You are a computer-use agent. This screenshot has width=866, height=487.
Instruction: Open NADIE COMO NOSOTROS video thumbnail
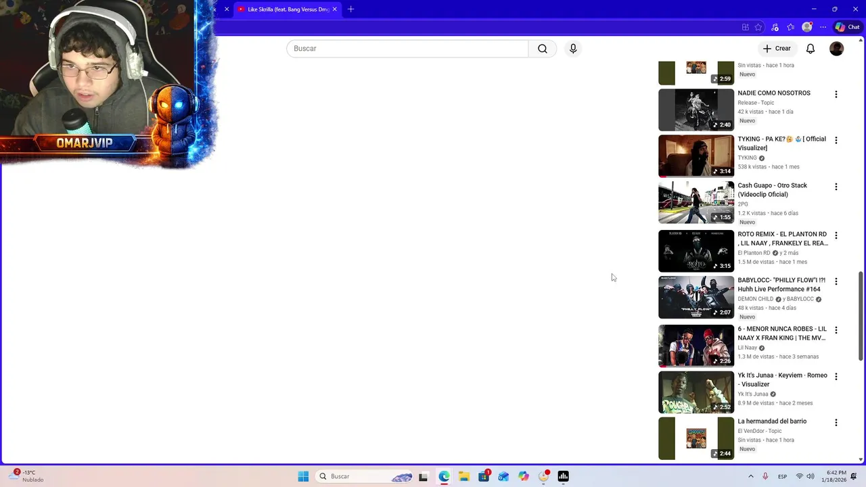(696, 110)
